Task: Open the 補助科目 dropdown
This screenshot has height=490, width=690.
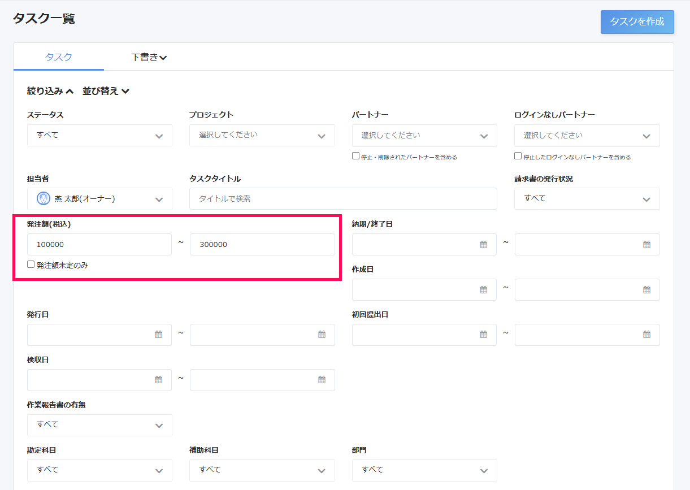Action: 262,470
